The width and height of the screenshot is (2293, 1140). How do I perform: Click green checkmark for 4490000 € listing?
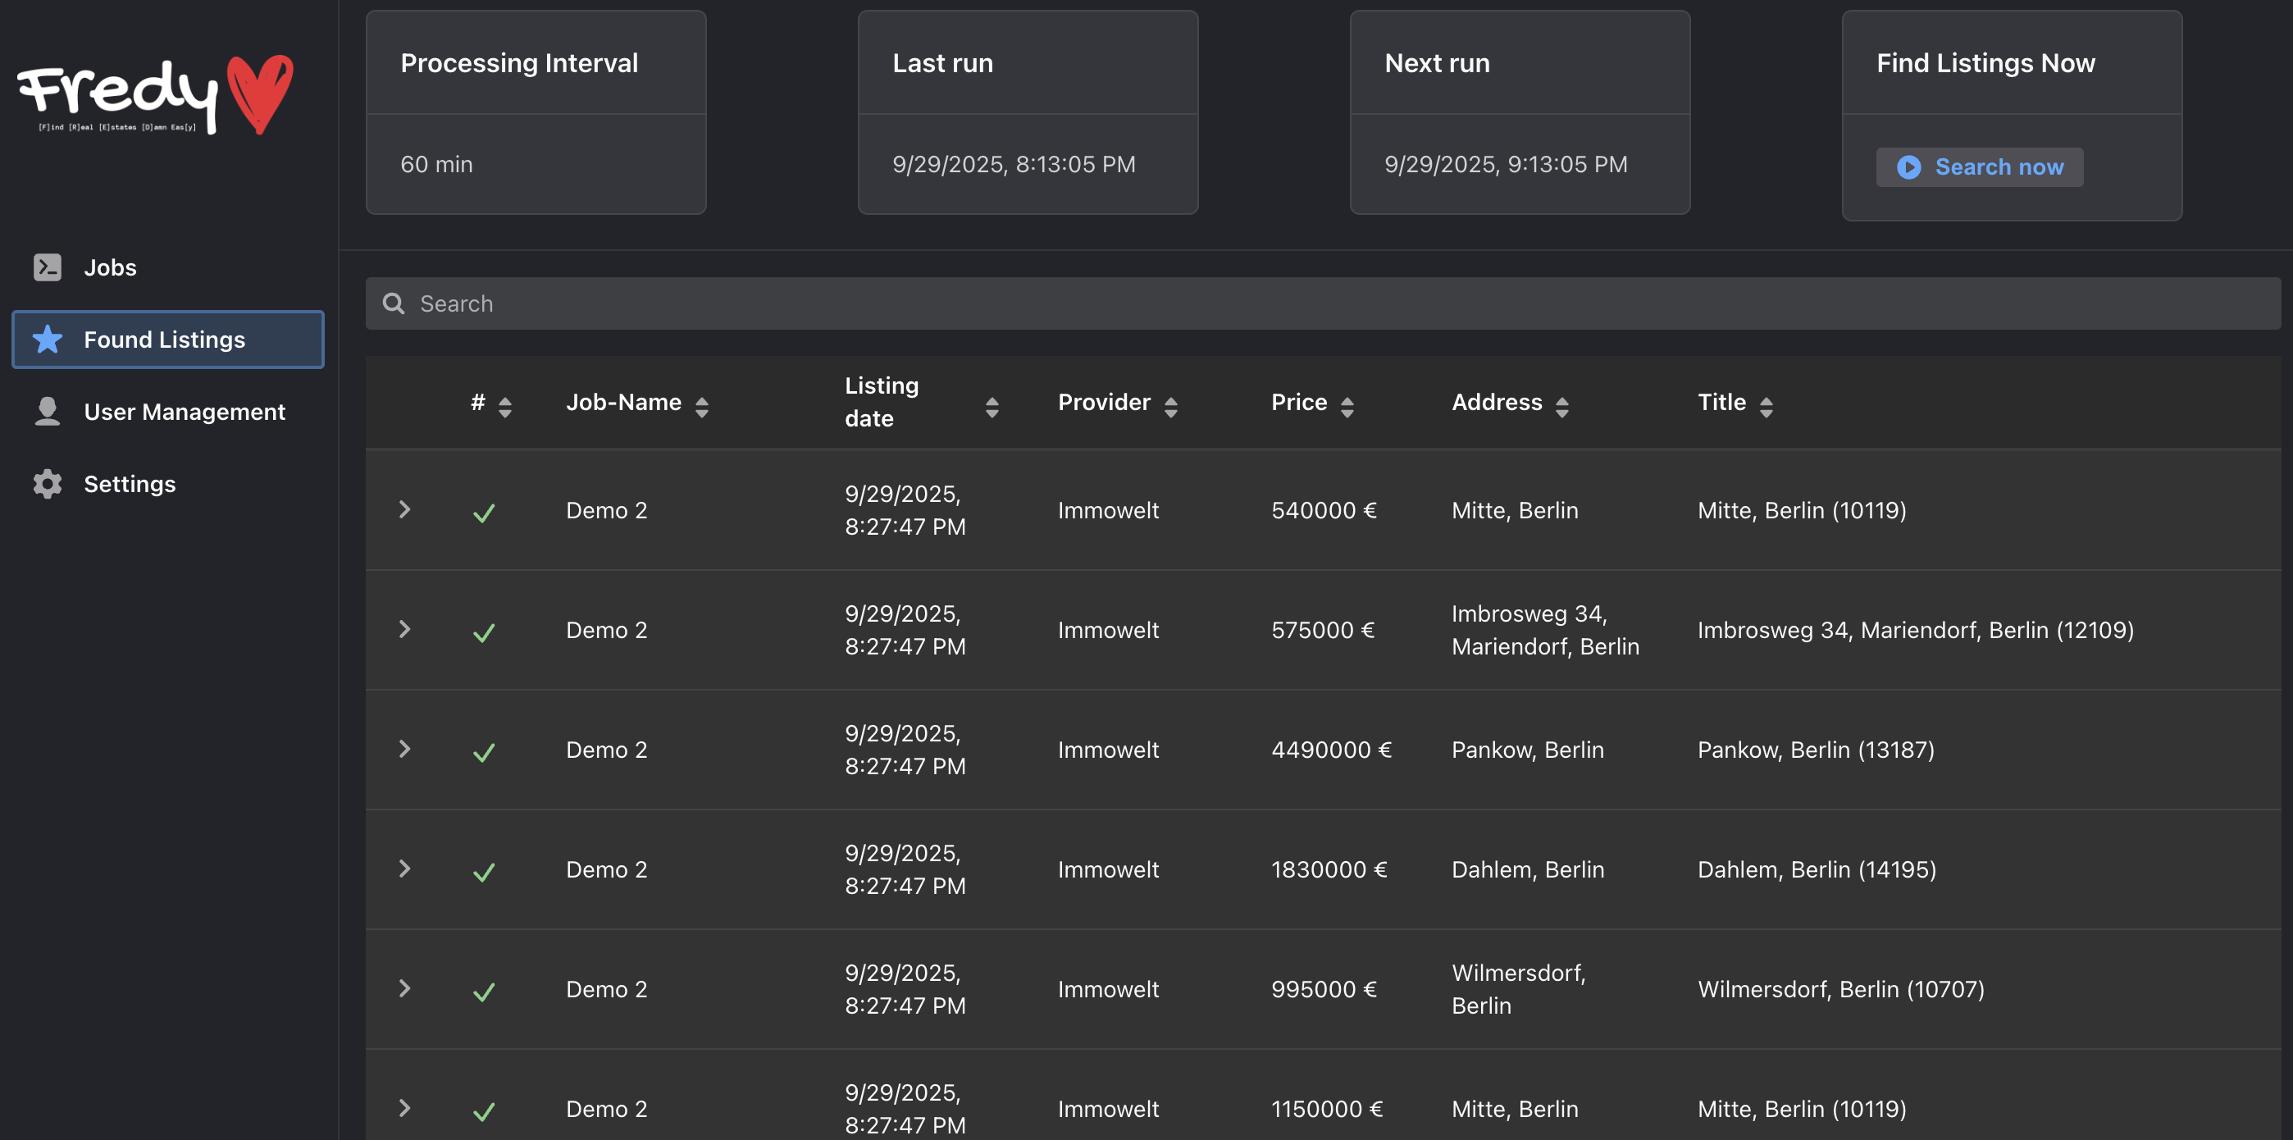[x=483, y=752]
